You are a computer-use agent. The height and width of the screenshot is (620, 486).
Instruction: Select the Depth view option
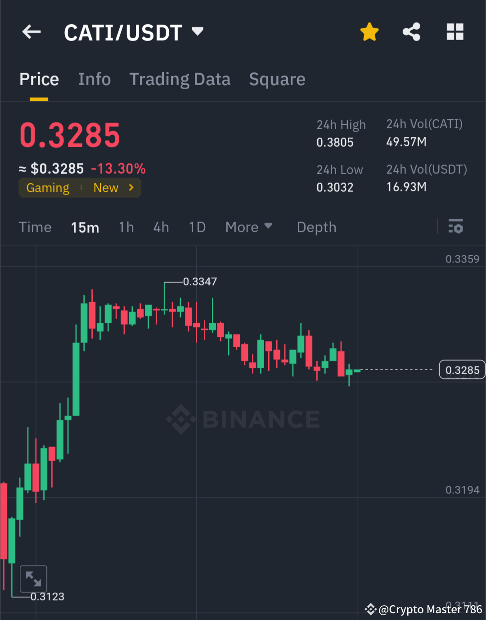pos(316,227)
